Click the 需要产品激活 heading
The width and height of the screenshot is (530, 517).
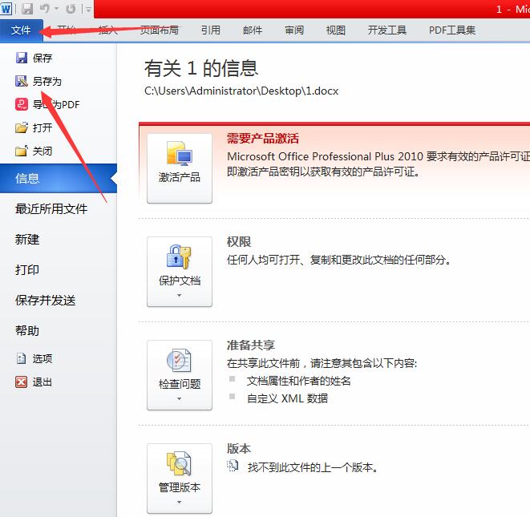click(263, 139)
